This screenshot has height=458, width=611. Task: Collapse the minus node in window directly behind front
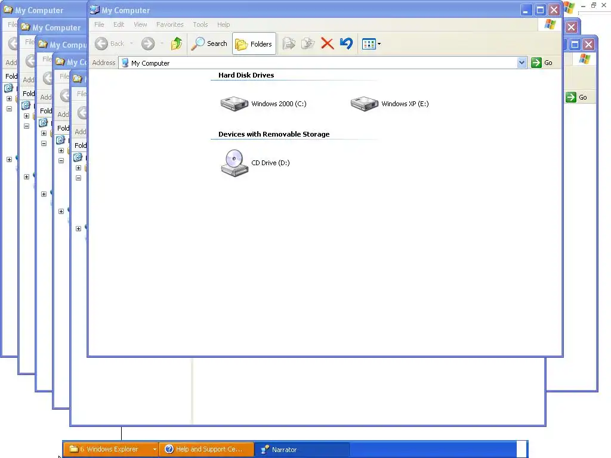[78, 178]
